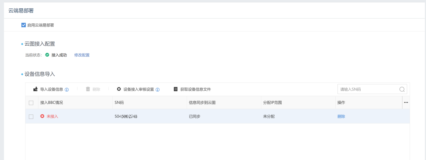The height and width of the screenshot is (160, 426).
Task: Click the red 未接入 status icon
Action: [x=43, y=116]
